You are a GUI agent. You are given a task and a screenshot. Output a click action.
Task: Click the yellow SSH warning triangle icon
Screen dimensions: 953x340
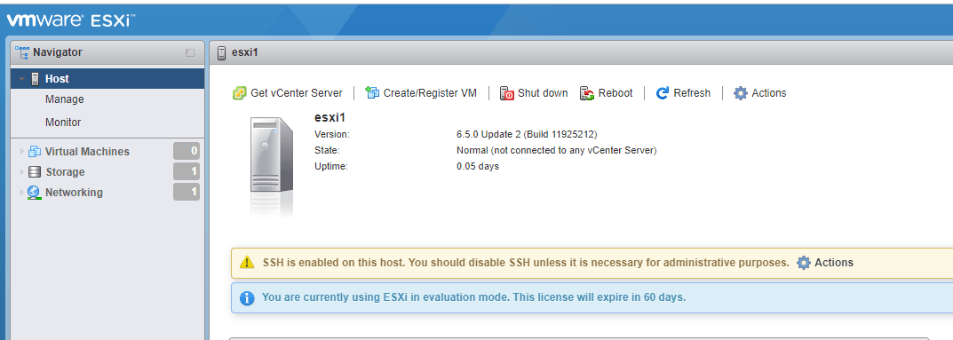[x=246, y=262]
